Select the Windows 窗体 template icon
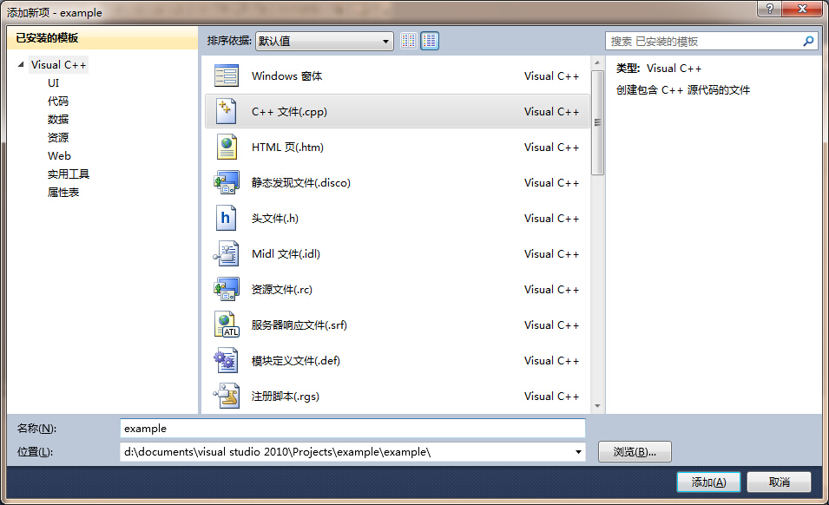 tap(227, 76)
